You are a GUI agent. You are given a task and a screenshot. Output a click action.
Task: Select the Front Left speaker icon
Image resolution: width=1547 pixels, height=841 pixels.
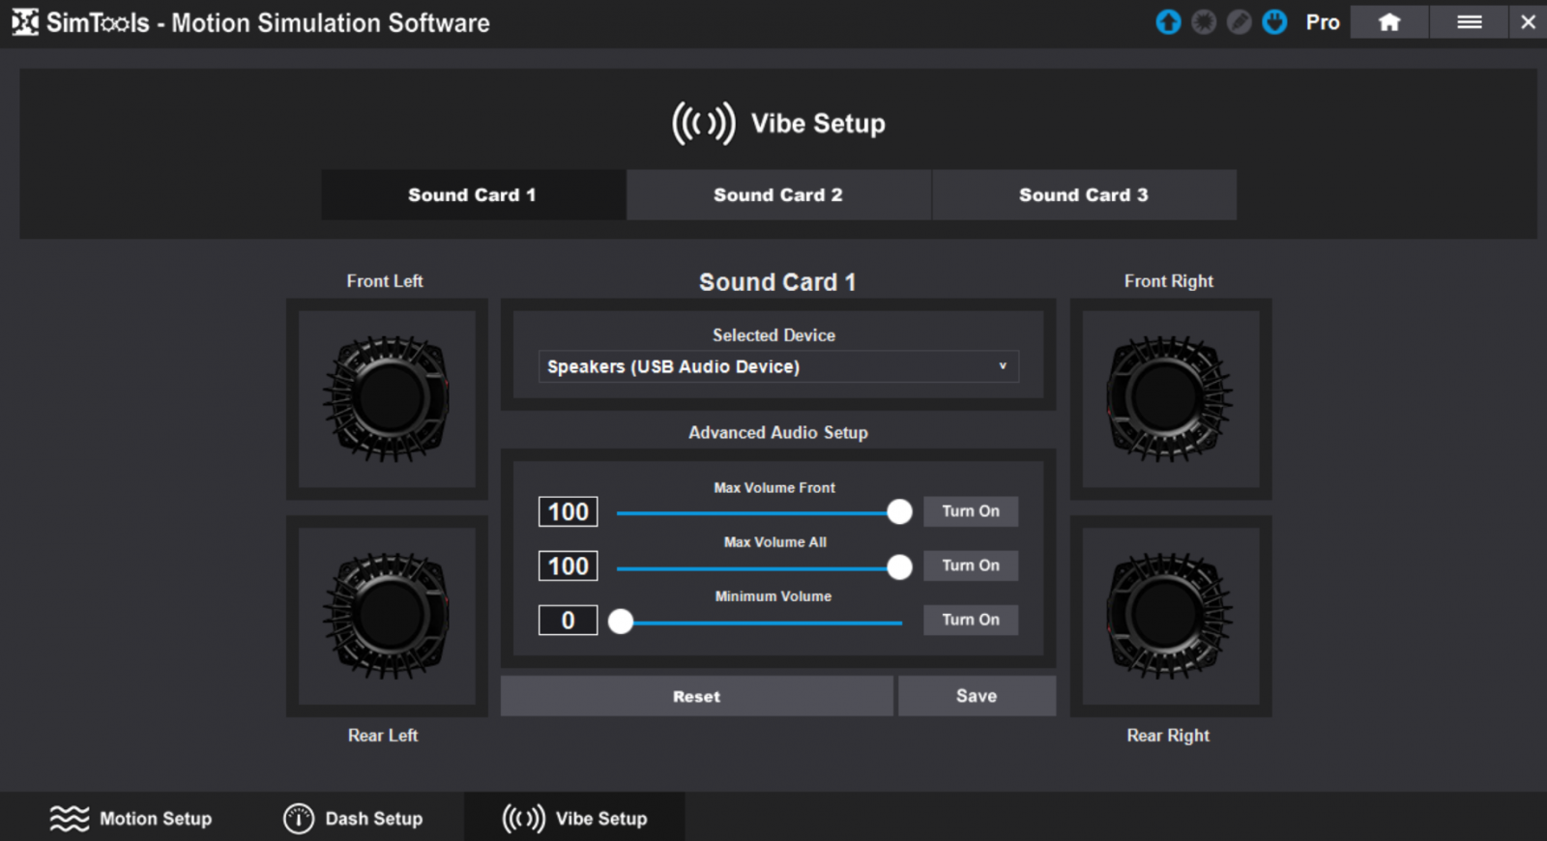(387, 398)
